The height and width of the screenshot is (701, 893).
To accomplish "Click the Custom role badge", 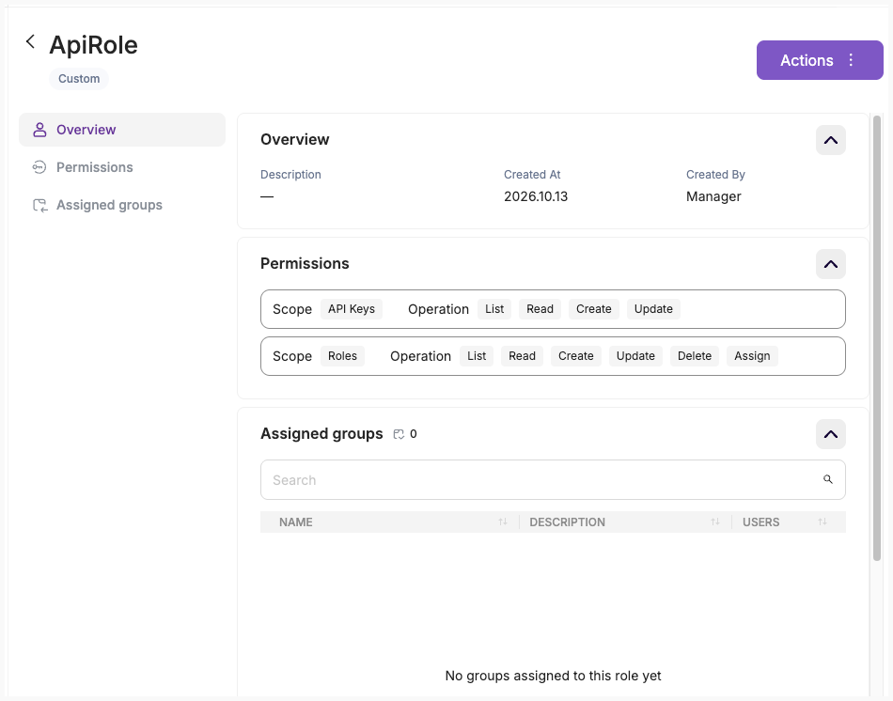I will tap(79, 79).
